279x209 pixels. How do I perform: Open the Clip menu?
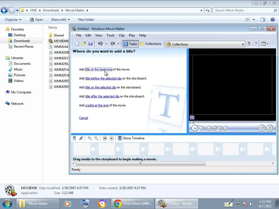point(122,35)
